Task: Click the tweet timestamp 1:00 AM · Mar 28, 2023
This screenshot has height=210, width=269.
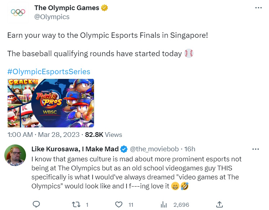Action: click(x=43, y=135)
